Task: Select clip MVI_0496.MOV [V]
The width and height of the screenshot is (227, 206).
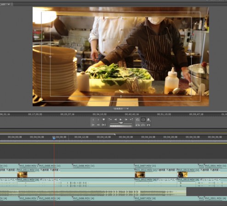Action: click(x=103, y=166)
